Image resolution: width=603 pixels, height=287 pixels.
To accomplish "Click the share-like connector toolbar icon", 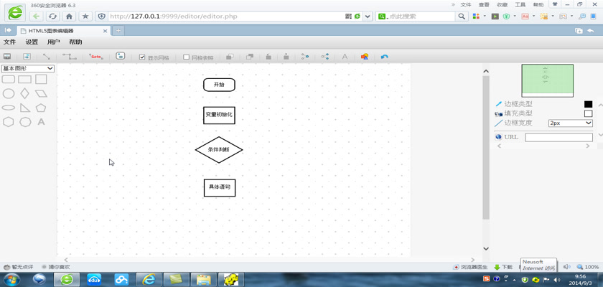I will point(325,57).
